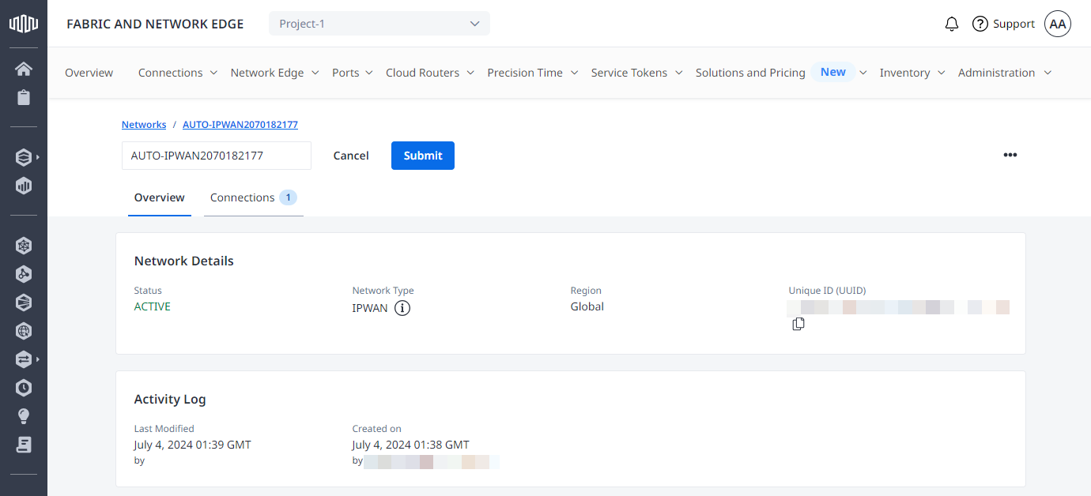
Task: Open the Administration dropdown menu
Action: click(1004, 73)
